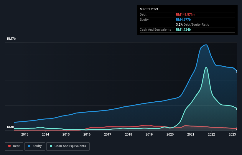The width and height of the screenshot is (242, 155).
Task: Click the 2021 x-axis label
Action: [x=191, y=134]
